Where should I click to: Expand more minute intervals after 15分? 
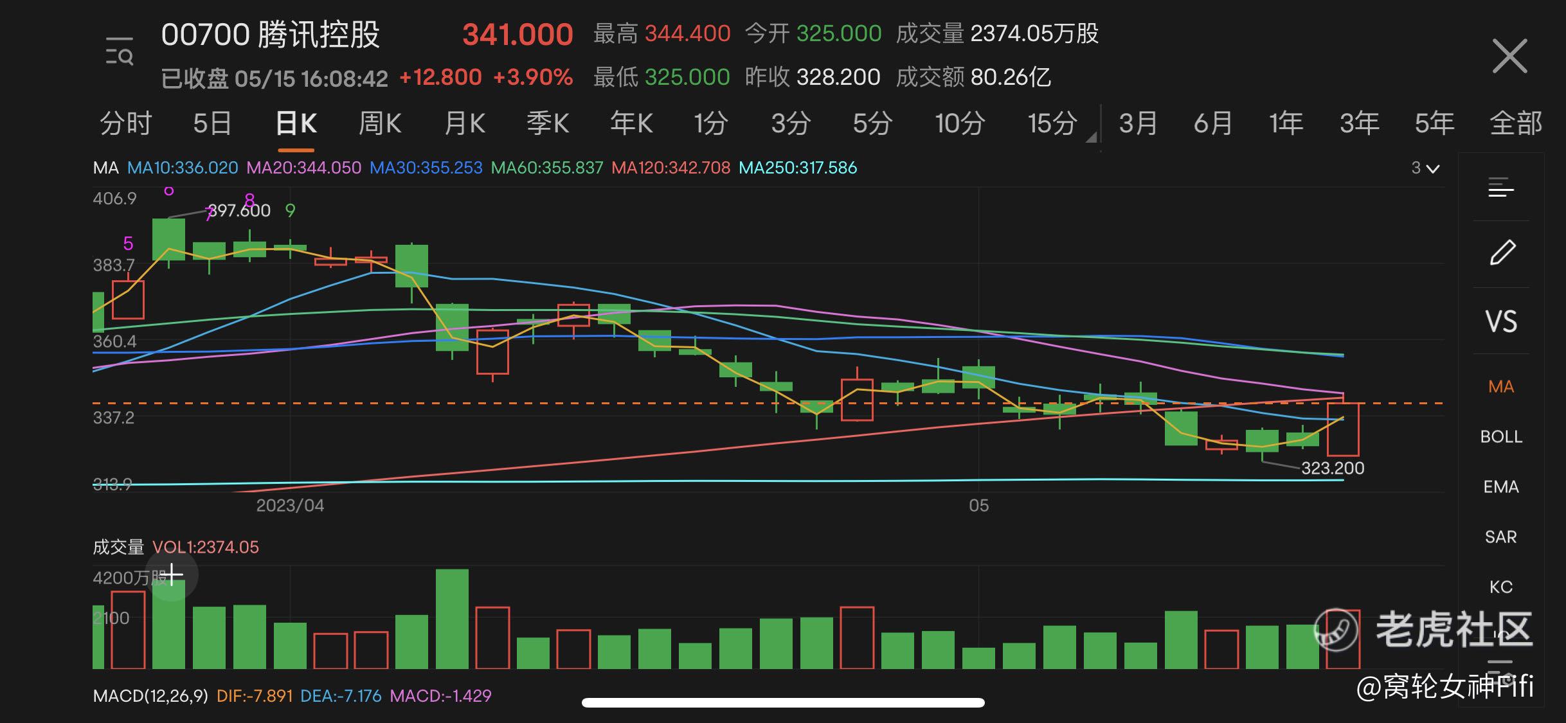1091,137
